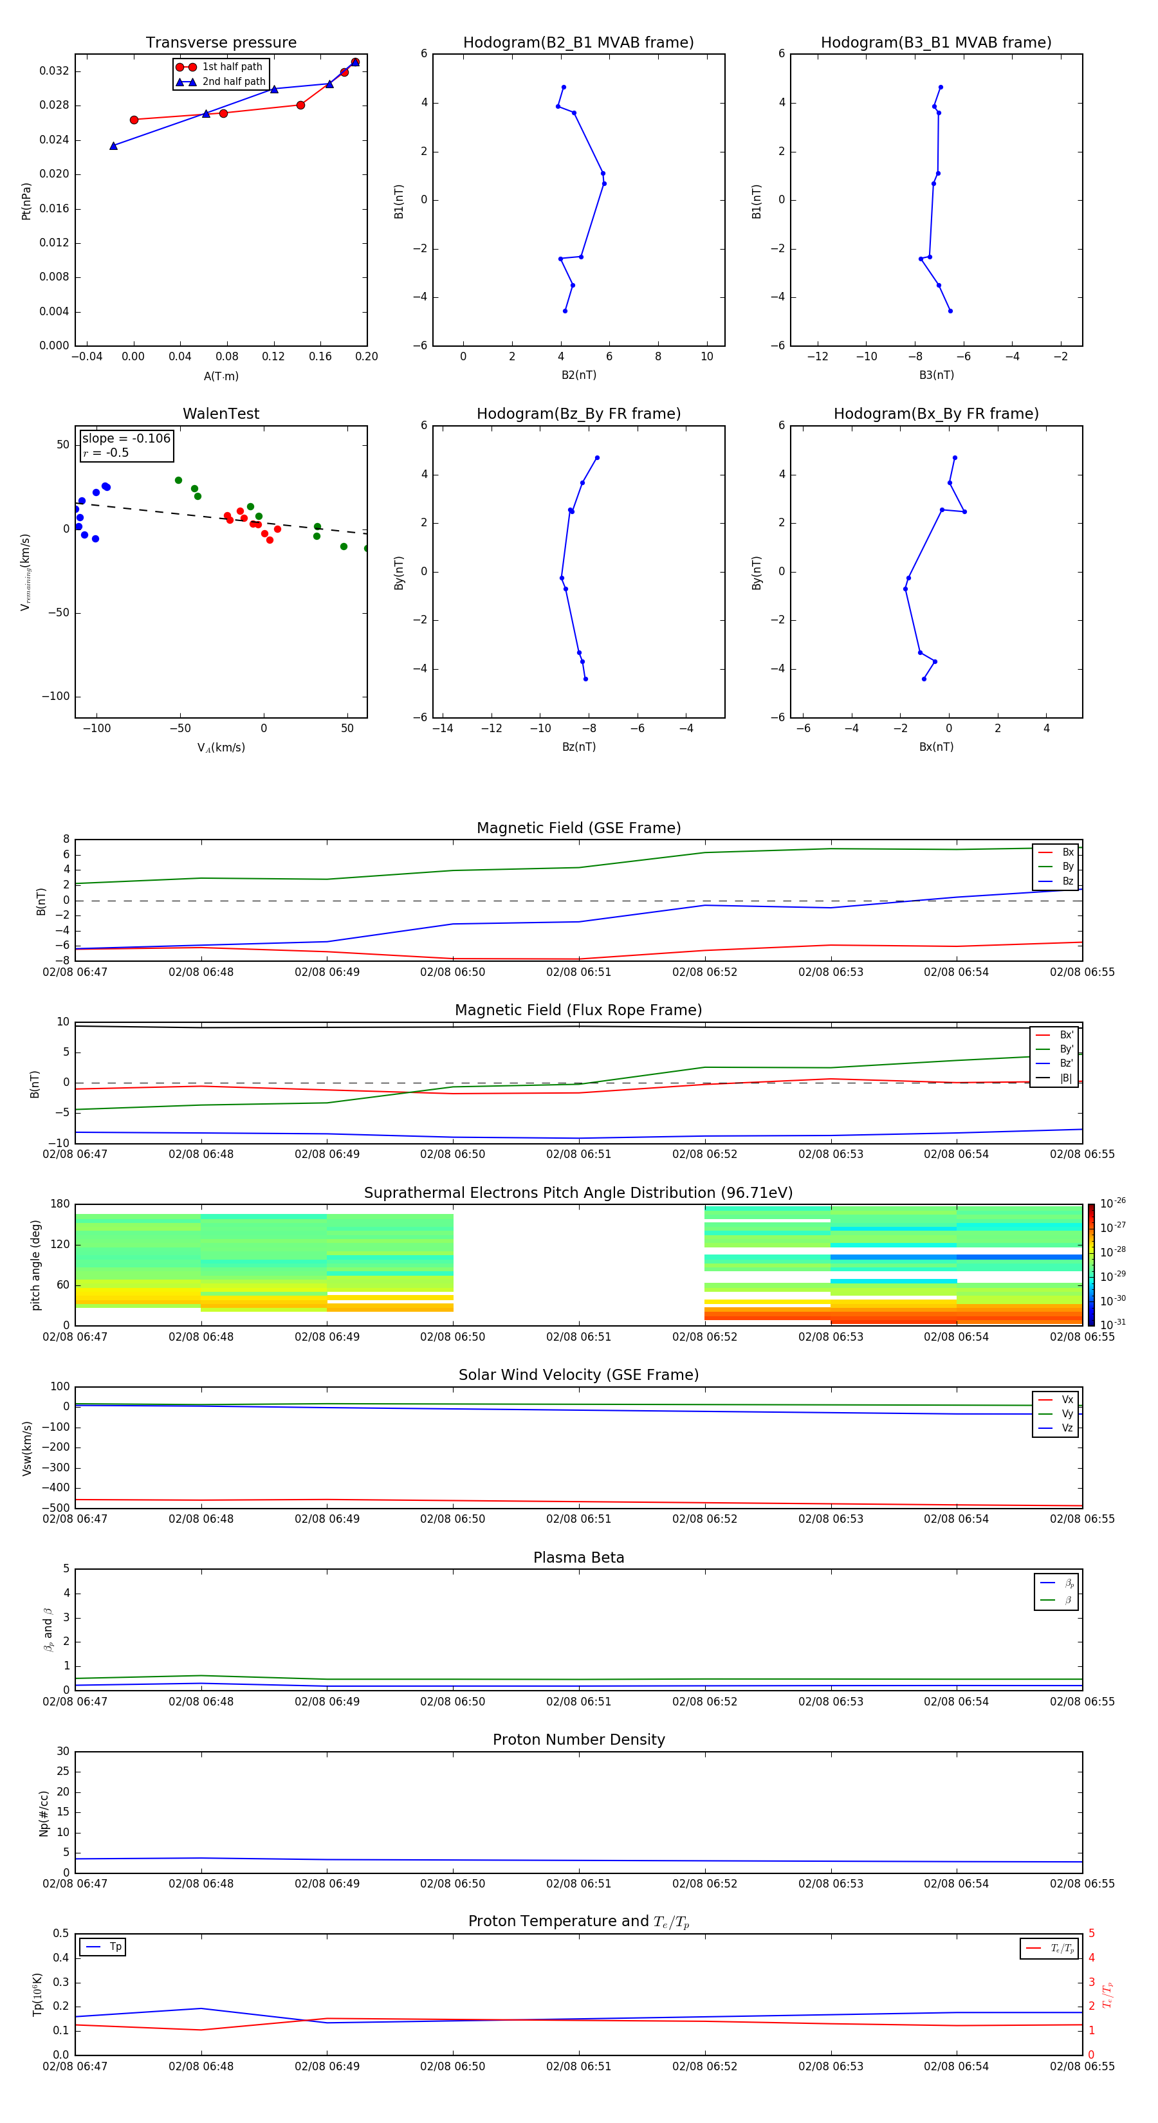Click the "Bz(nT)" x-axis label

(578, 747)
